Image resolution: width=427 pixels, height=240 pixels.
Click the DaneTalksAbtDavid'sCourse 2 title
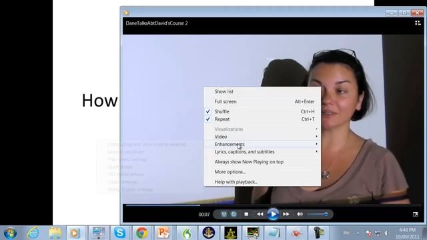click(157, 23)
